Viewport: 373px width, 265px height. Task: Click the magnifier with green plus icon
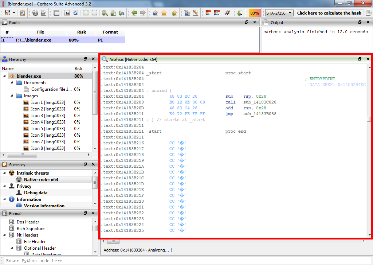coord(105,13)
